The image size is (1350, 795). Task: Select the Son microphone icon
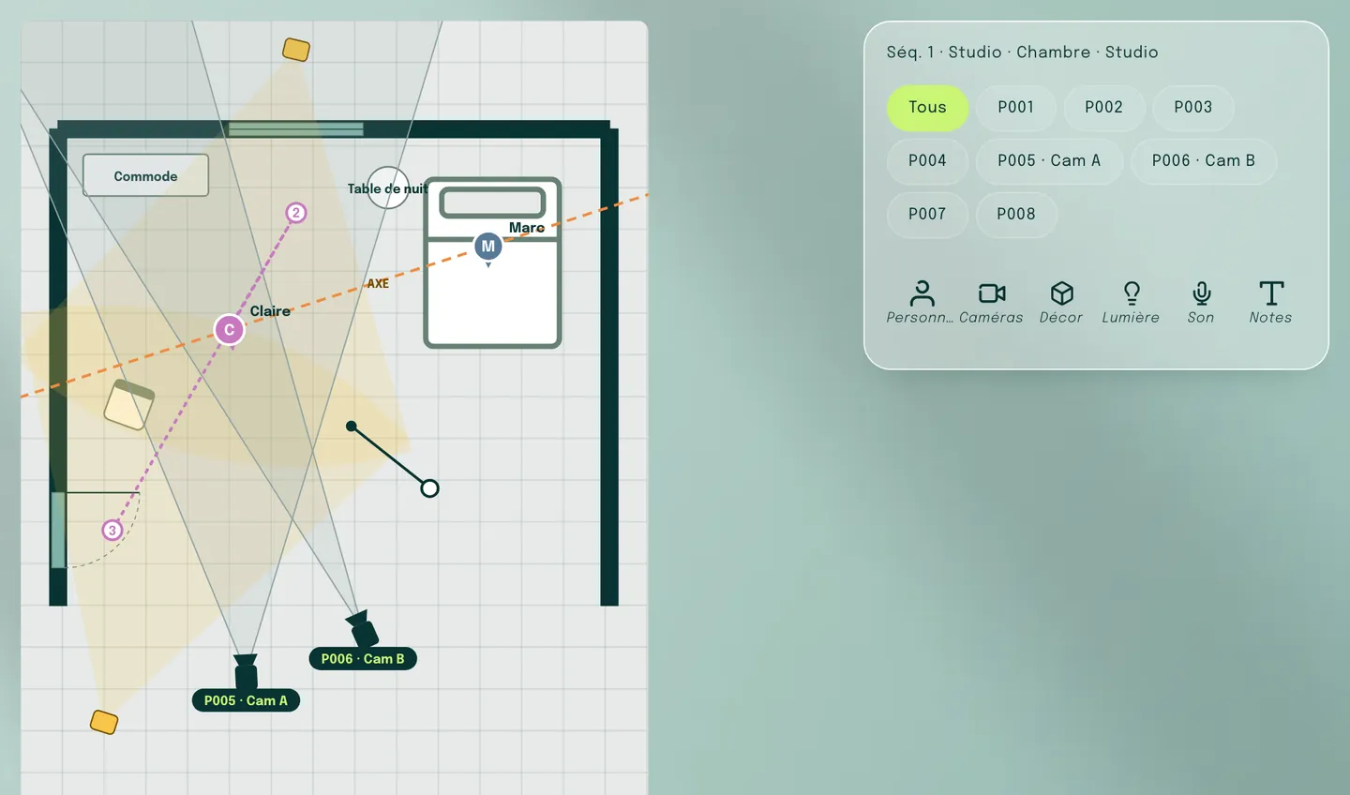(1201, 293)
